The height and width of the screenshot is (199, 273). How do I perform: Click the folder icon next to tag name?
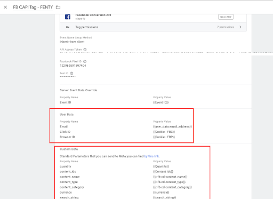pyautogui.click(x=58, y=7)
